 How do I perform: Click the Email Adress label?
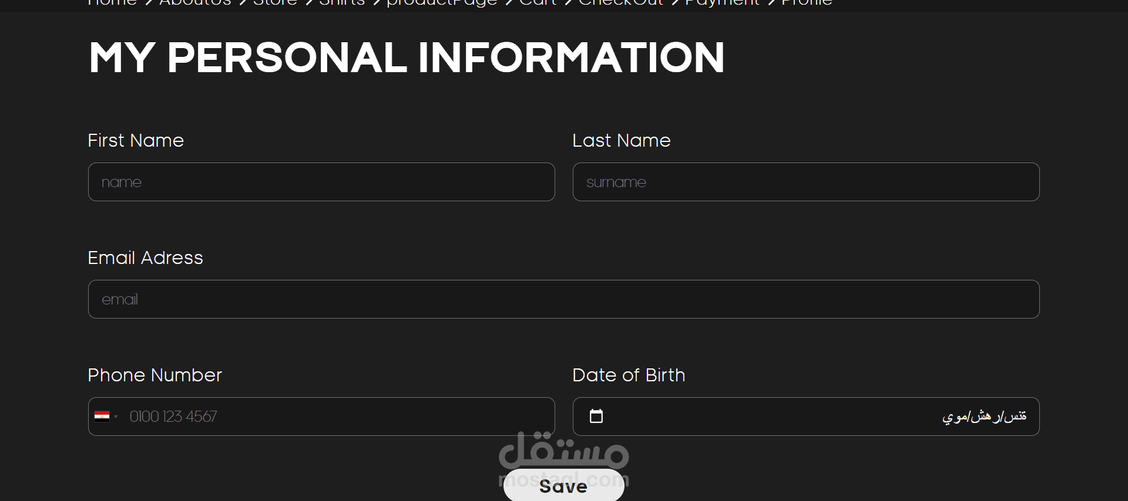pyautogui.click(x=145, y=258)
